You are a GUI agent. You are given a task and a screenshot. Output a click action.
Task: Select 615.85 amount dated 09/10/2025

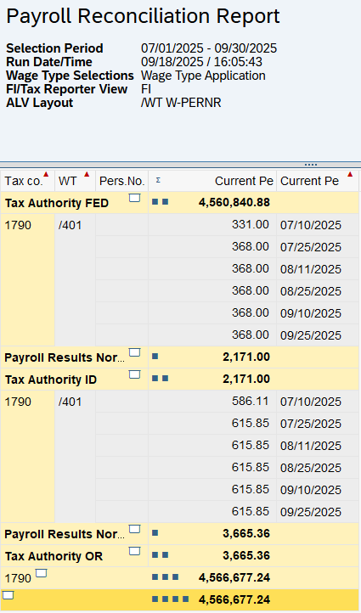212,489
